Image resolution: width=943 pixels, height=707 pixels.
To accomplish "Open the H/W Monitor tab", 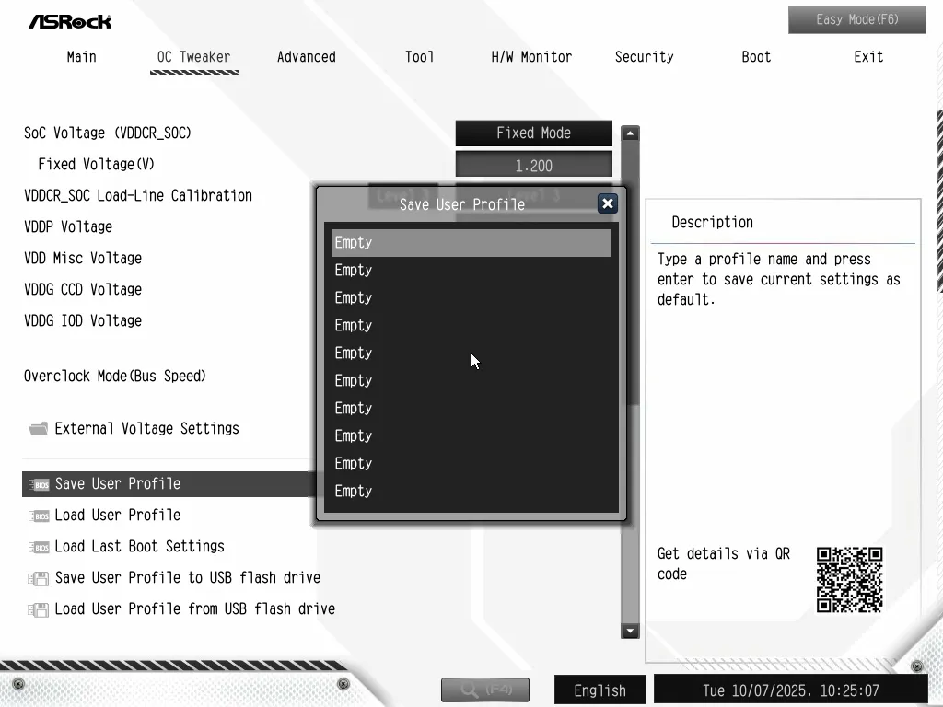I will click(x=531, y=57).
